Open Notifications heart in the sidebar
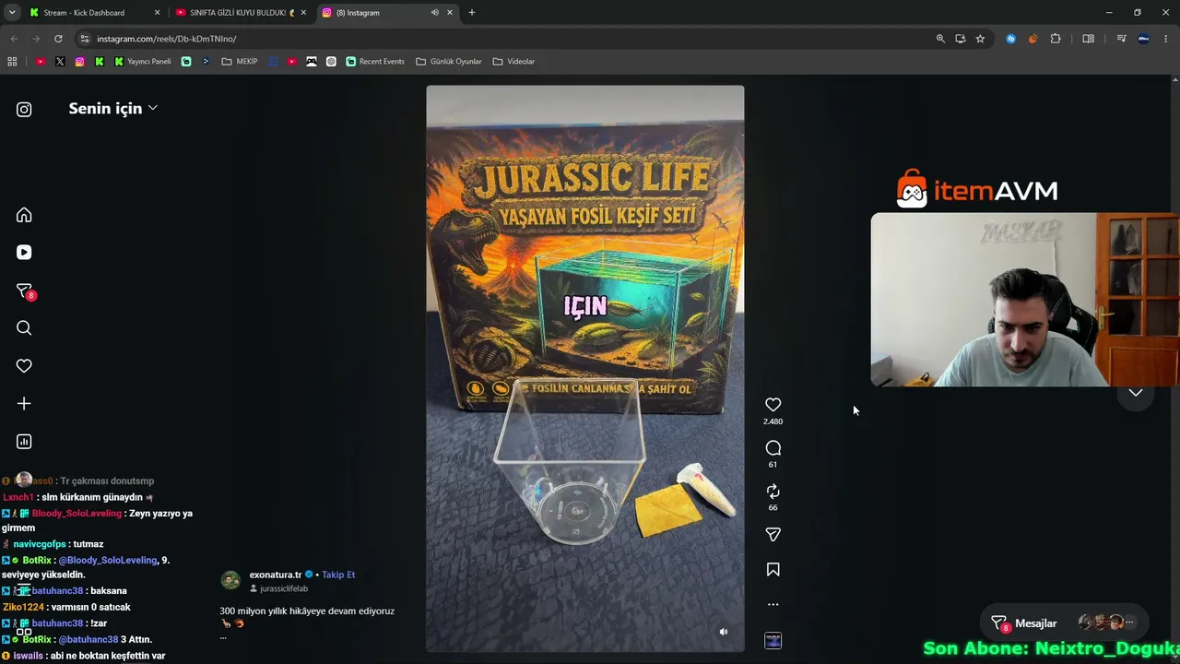This screenshot has width=1180, height=664. click(x=24, y=366)
